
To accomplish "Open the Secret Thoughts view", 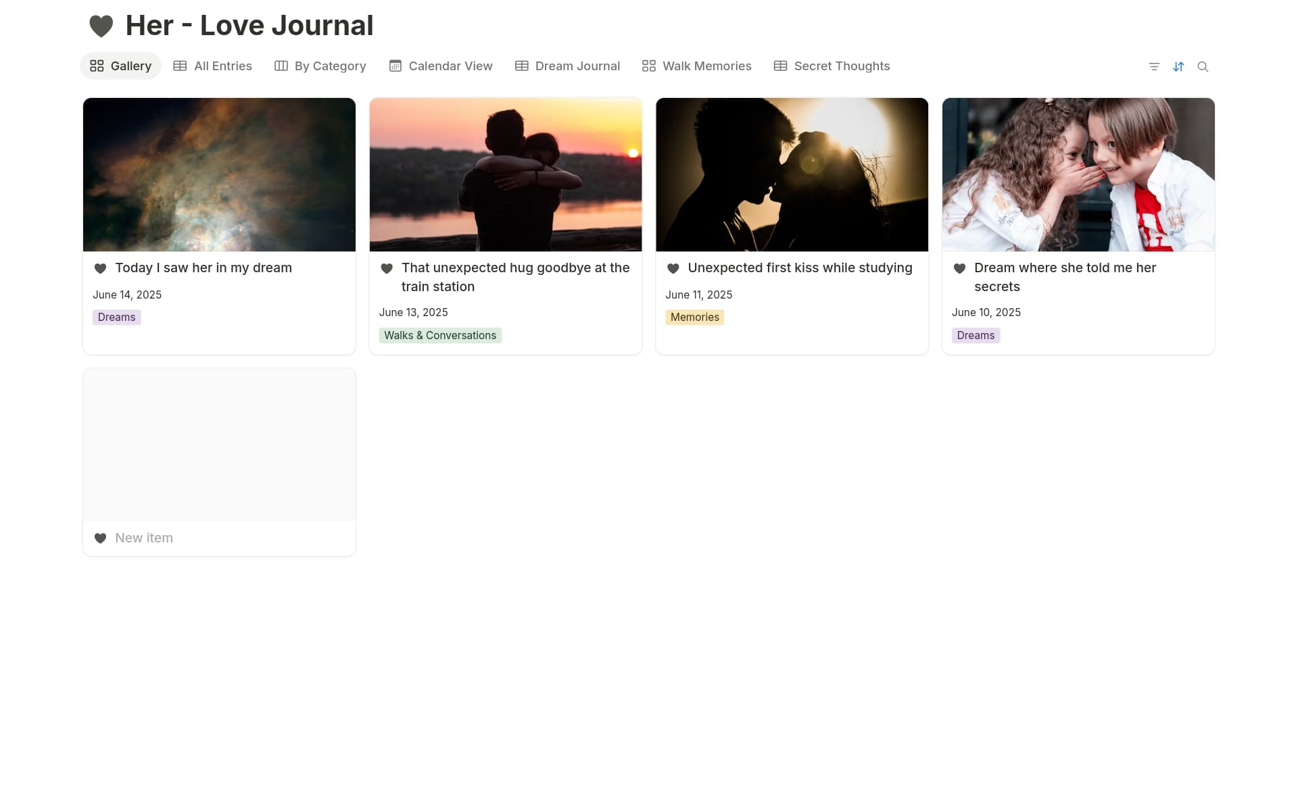I will (x=842, y=66).
